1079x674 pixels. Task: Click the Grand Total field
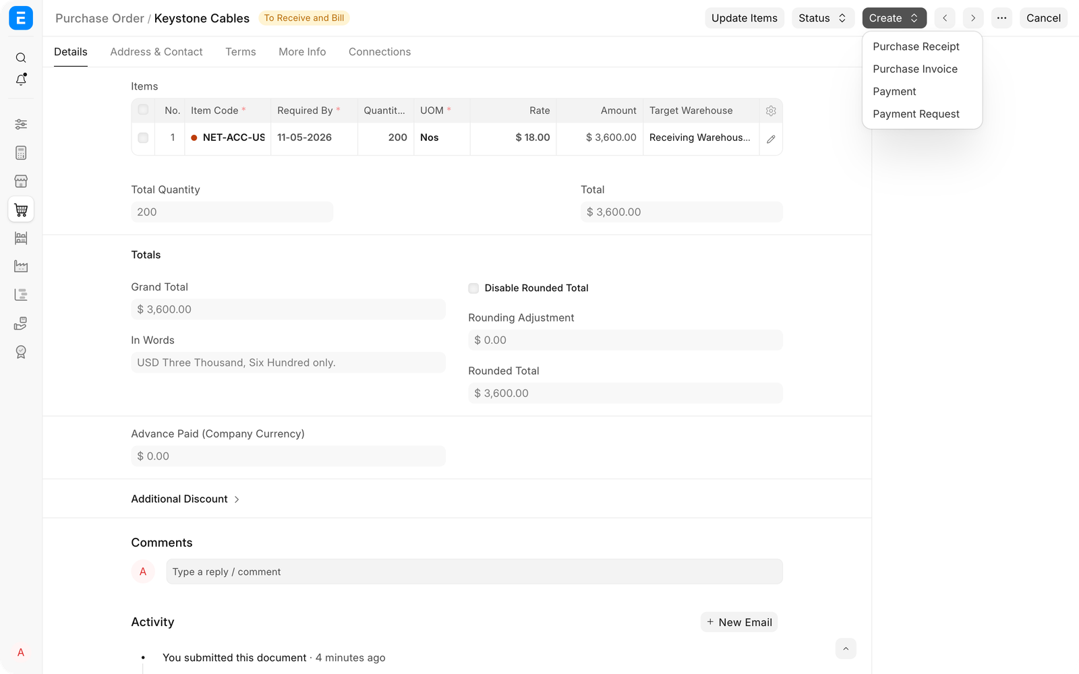pos(288,309)
